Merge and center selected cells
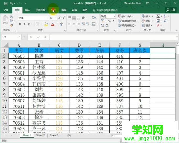179x143 pixels. coord(94,24)
